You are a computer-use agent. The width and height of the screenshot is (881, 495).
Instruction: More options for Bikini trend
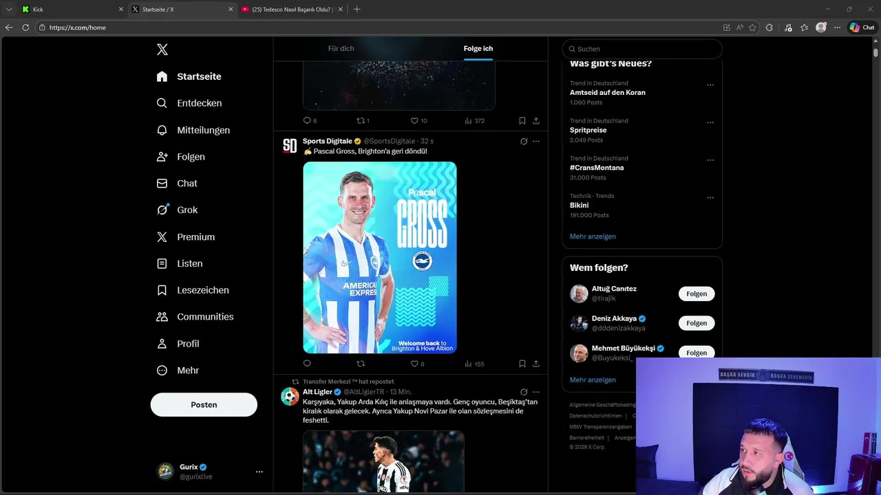(710, 198)
